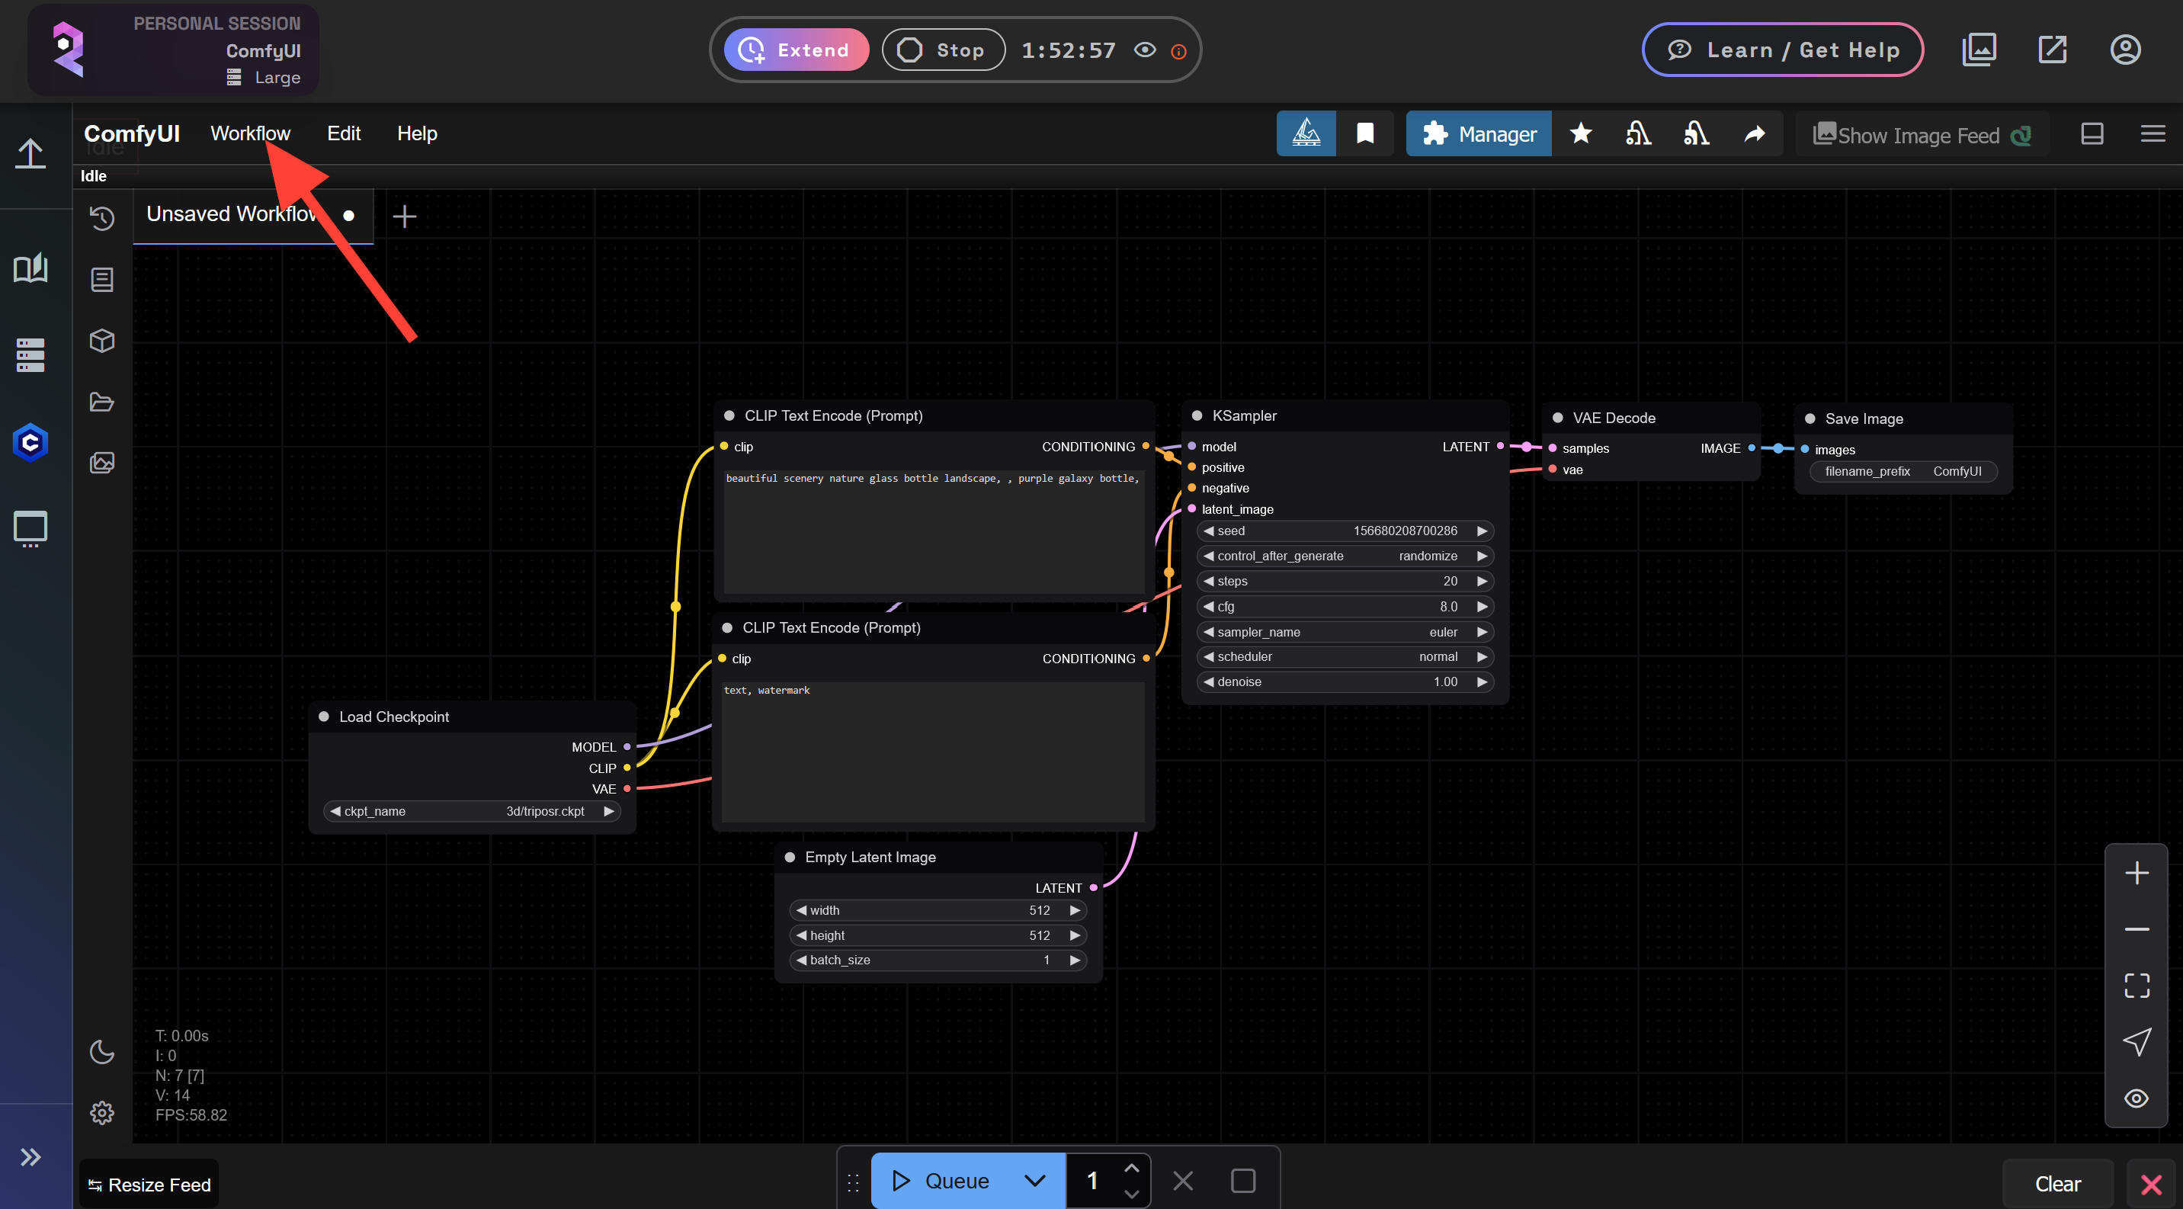
Task: Click the queue preview eye icon near the timer
Action: click(x=1145, y=49)
